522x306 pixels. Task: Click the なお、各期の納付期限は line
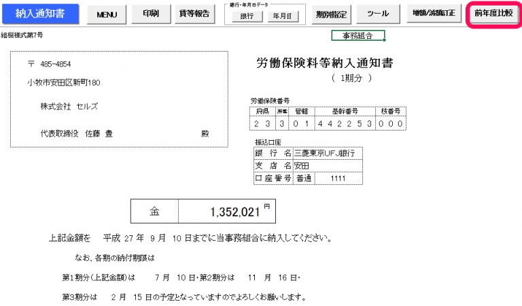click(114, 258)
